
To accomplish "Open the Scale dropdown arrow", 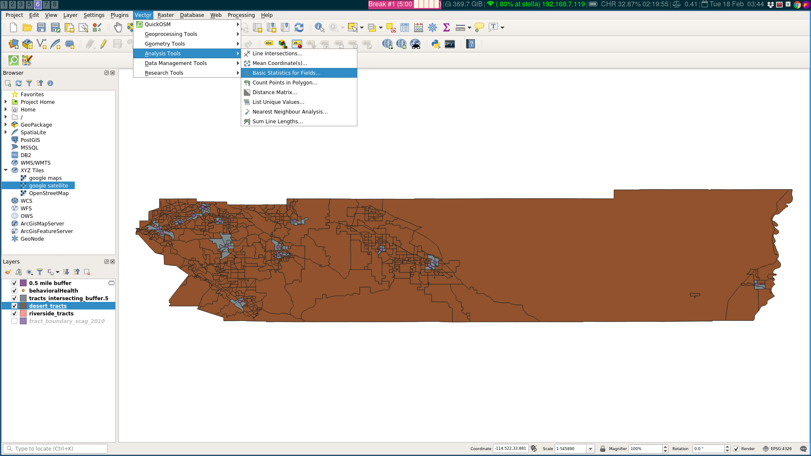I will click(591, 449).
